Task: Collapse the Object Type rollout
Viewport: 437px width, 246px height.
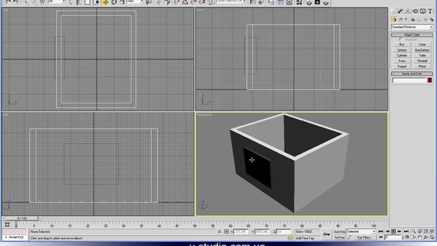Action: 412,35
